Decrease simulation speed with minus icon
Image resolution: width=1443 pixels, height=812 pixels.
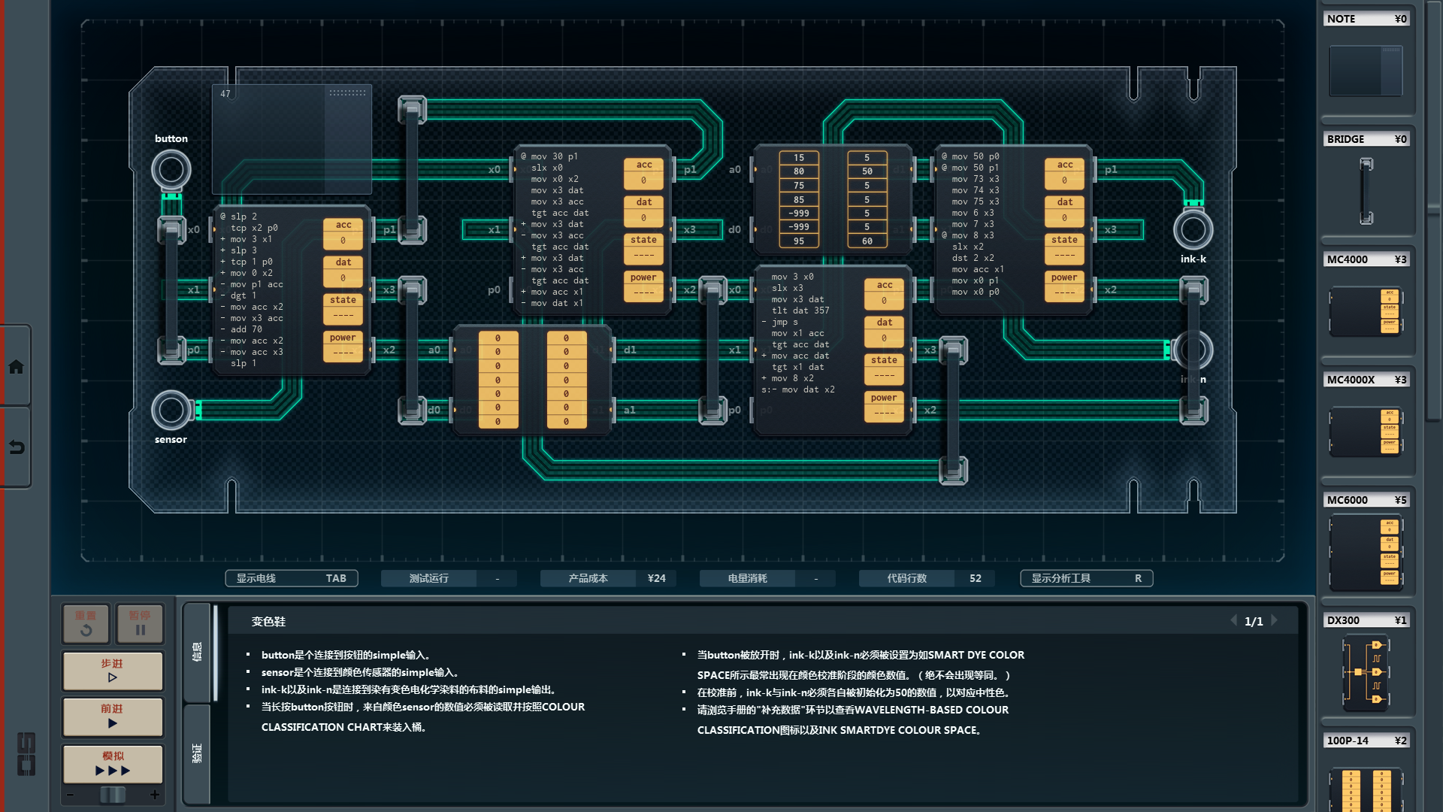coord(70,794)
